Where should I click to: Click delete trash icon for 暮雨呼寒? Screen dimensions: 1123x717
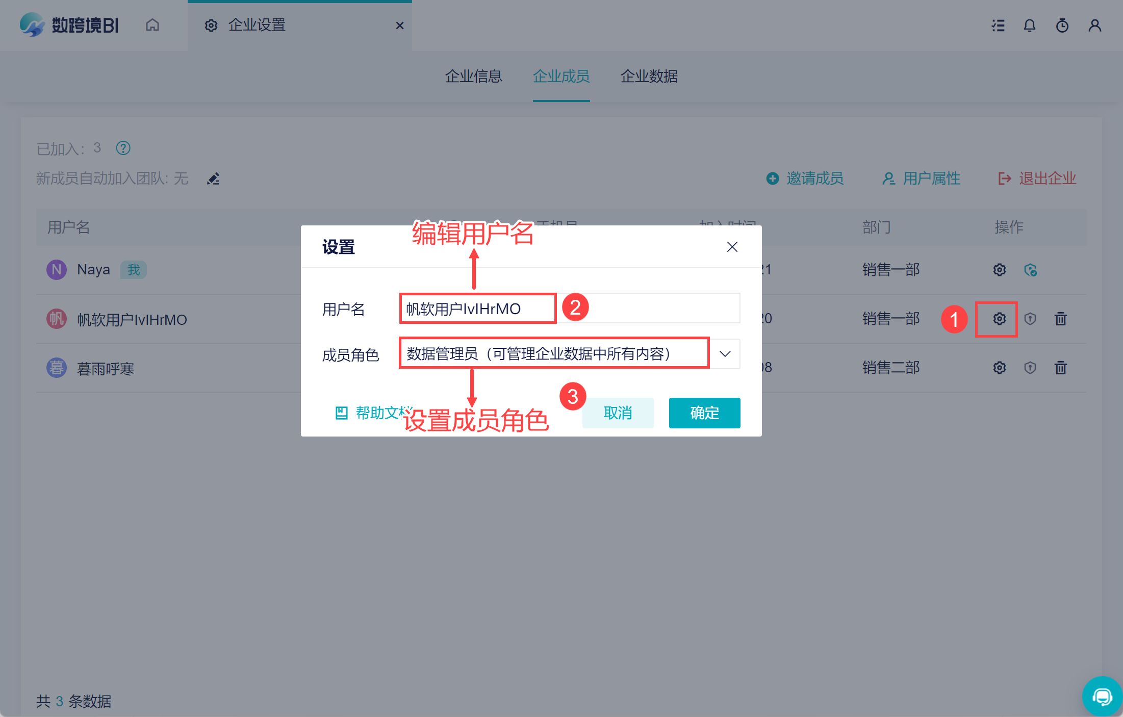pyautogui.click(x=1061, y=368)
